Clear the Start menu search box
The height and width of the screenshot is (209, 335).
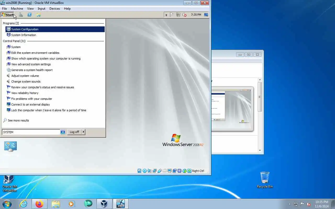coord(63,132)
